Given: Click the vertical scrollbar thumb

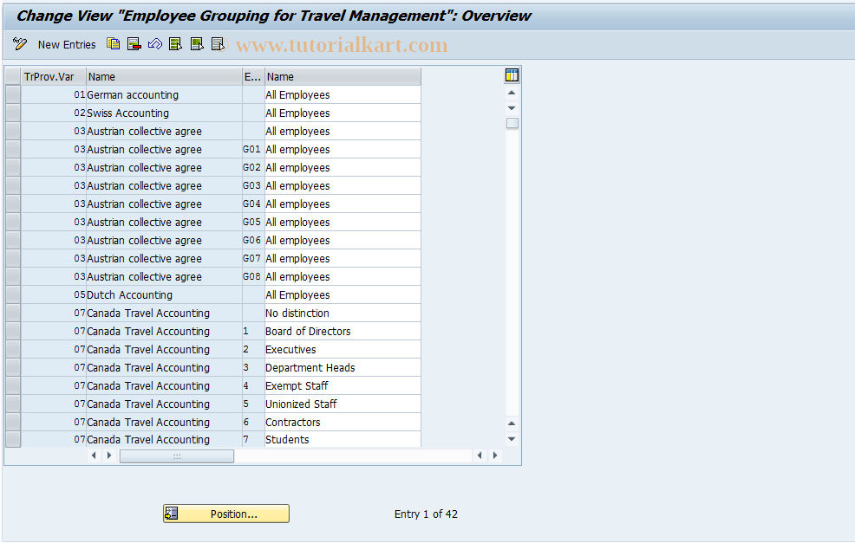Looking at the screenshot, I should (512, 123).
